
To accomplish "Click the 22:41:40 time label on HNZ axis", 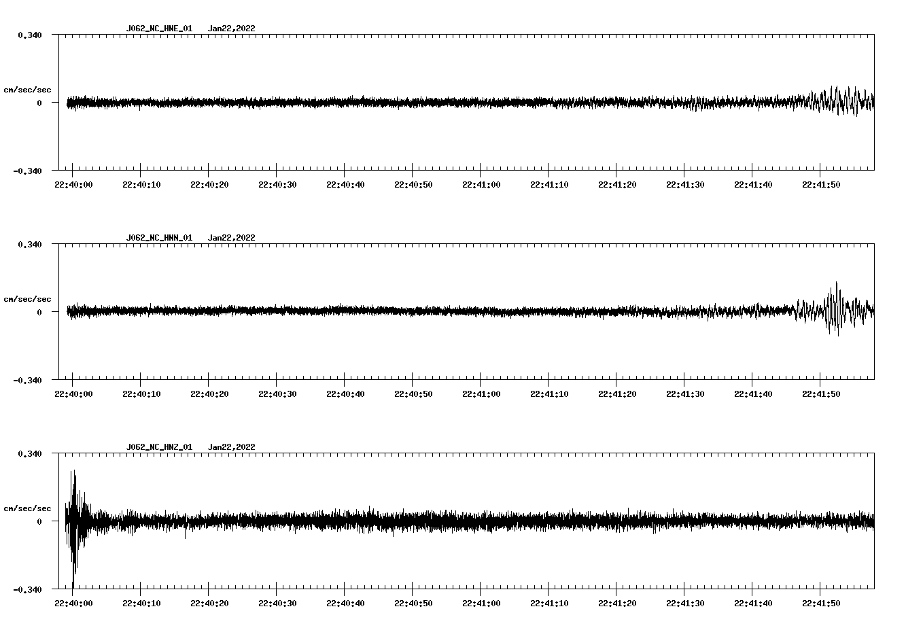I will (x=753, y=604).
